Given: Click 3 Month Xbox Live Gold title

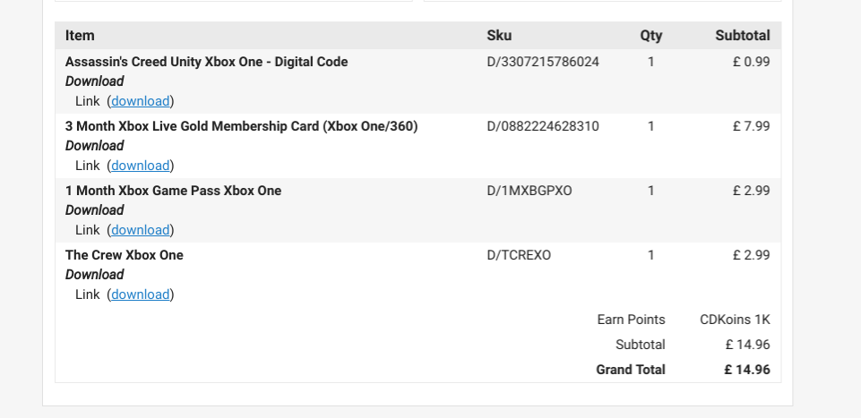Looking at the screenshot, I should (x=241, y=126).
